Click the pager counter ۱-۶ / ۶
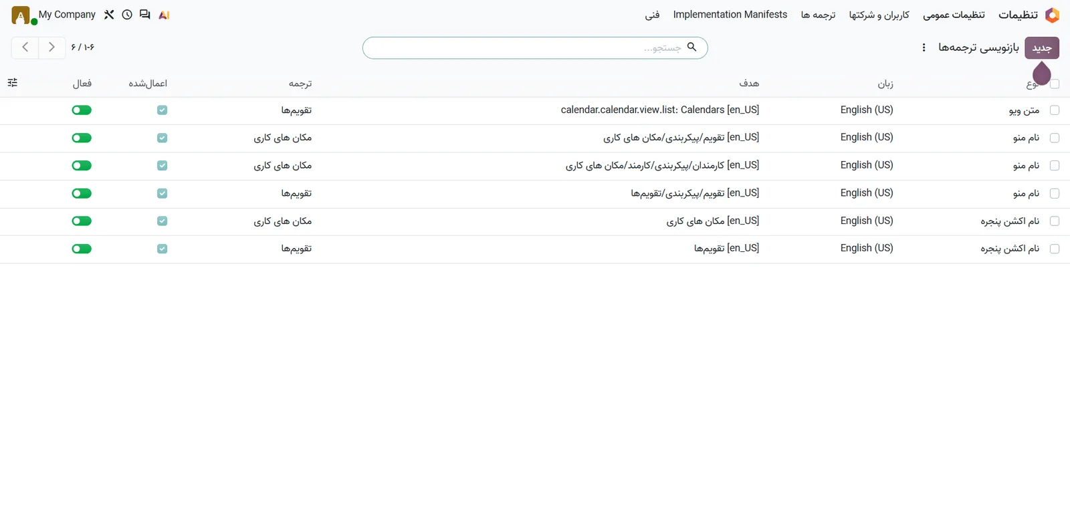 pos(83,47)
